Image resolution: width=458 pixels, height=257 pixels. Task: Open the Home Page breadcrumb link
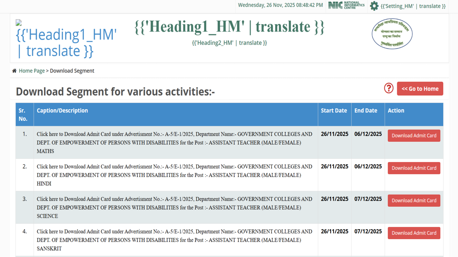[x=32, y=71]
